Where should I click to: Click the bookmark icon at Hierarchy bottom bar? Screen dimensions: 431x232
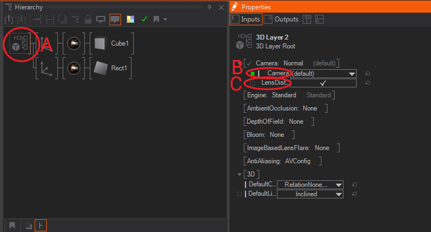tap(12, 225)
